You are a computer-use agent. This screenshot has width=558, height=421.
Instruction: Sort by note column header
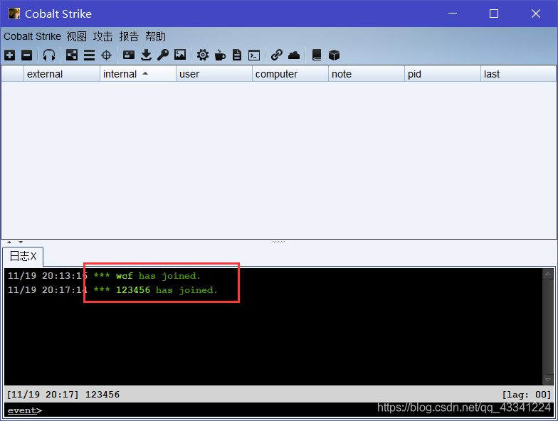(367, 74)
